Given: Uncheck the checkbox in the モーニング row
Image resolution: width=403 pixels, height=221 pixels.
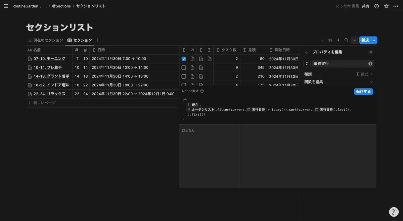Looking at the screenshot, I should (184, 59).
